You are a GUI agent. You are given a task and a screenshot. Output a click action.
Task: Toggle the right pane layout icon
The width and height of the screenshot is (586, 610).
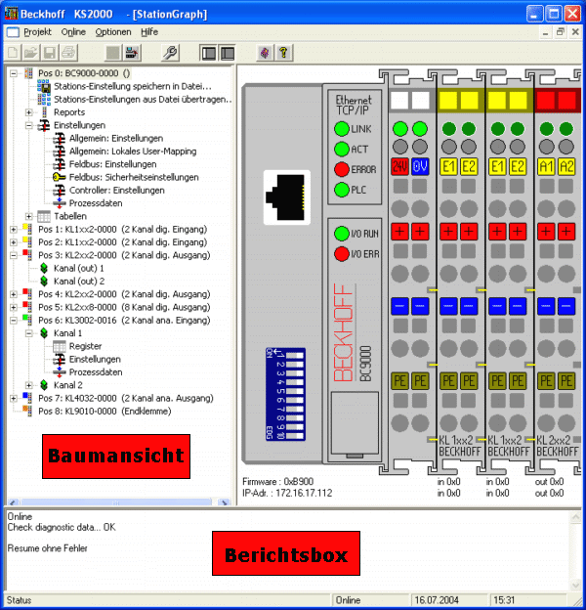(x=228, y=53)
